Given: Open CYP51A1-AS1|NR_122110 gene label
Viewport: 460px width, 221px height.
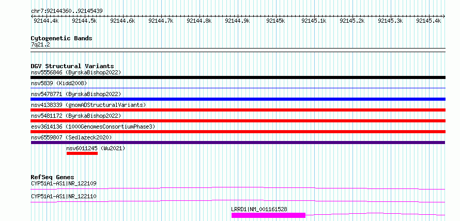Looking at the screenshot, I should 64,196.
